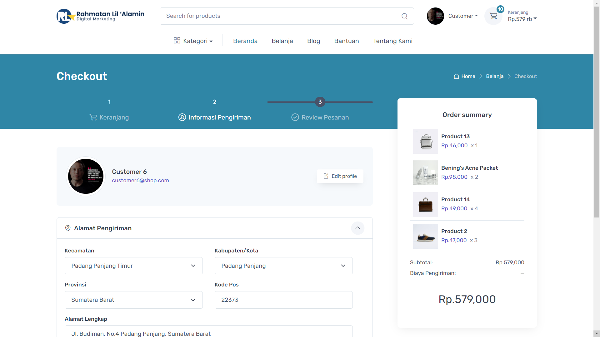Click step 3 marker on progress bar
600x337 pixels.
(x=320, y=102)
